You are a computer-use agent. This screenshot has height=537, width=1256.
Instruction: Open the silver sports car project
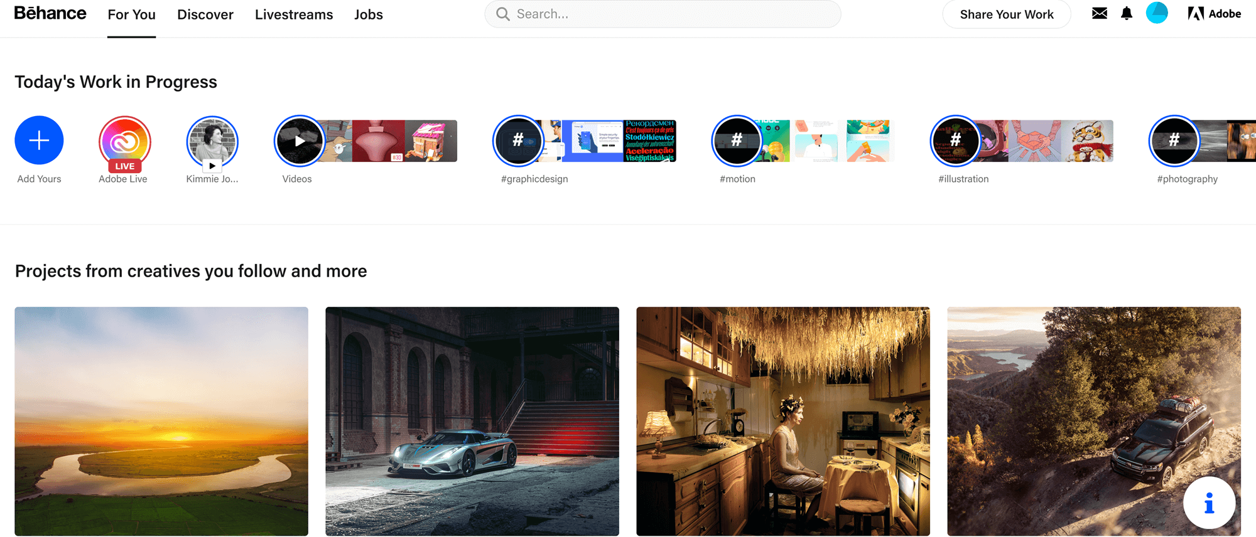coord(472,421)
